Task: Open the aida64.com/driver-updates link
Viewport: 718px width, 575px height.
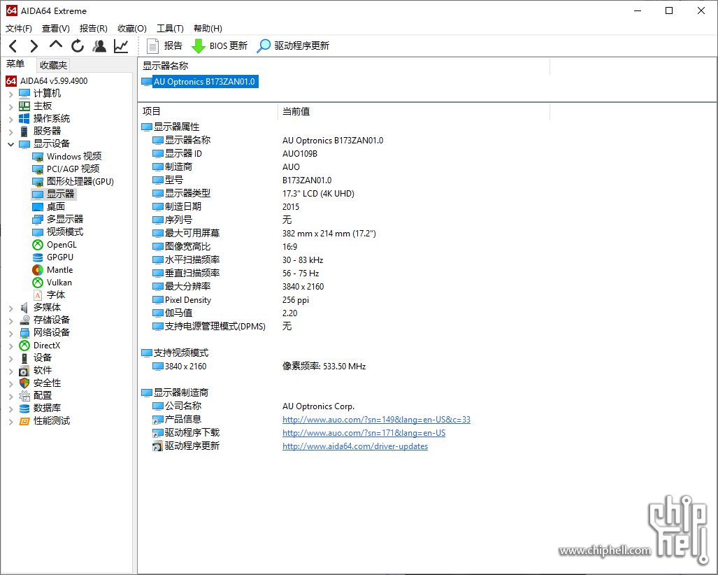Action: click(x=355, y=446)
